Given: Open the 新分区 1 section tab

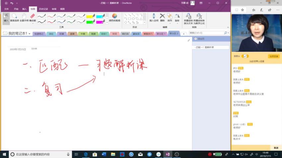Looking at the screenshot, I should pyautogui.click(x=161, y=34).
